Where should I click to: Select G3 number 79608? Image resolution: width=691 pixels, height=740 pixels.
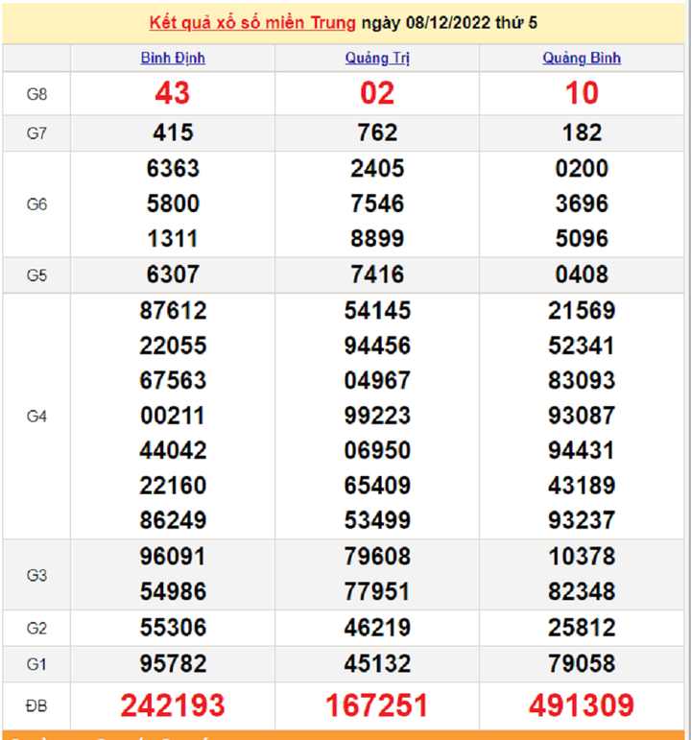[377, 557]
